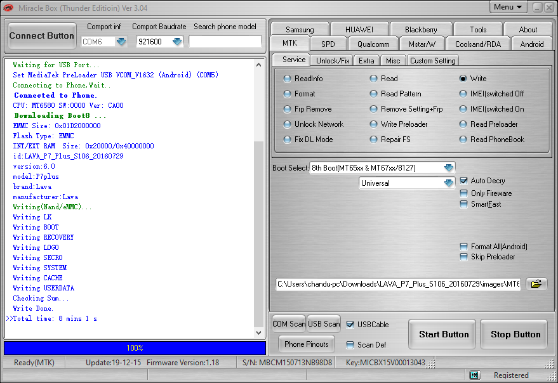Switch to the SPD tab
558x383 pixels.
[x=328, y=44]
